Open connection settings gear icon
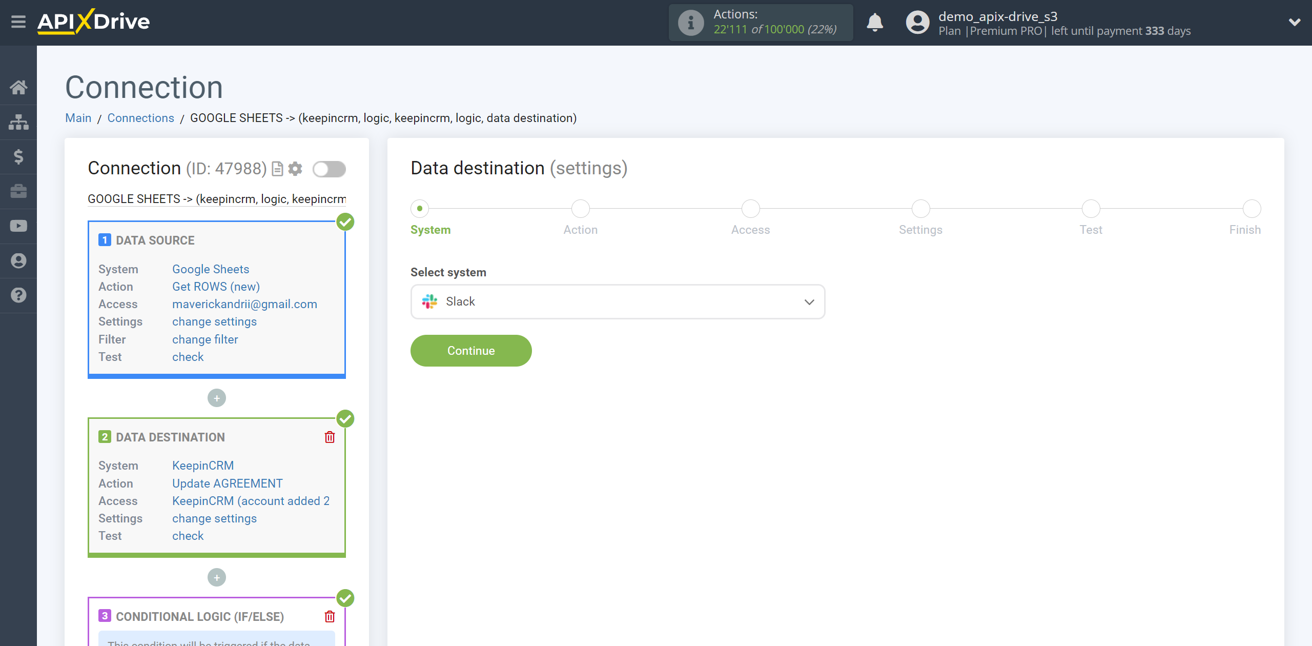The image size is (1312, 646). (295, 169)
